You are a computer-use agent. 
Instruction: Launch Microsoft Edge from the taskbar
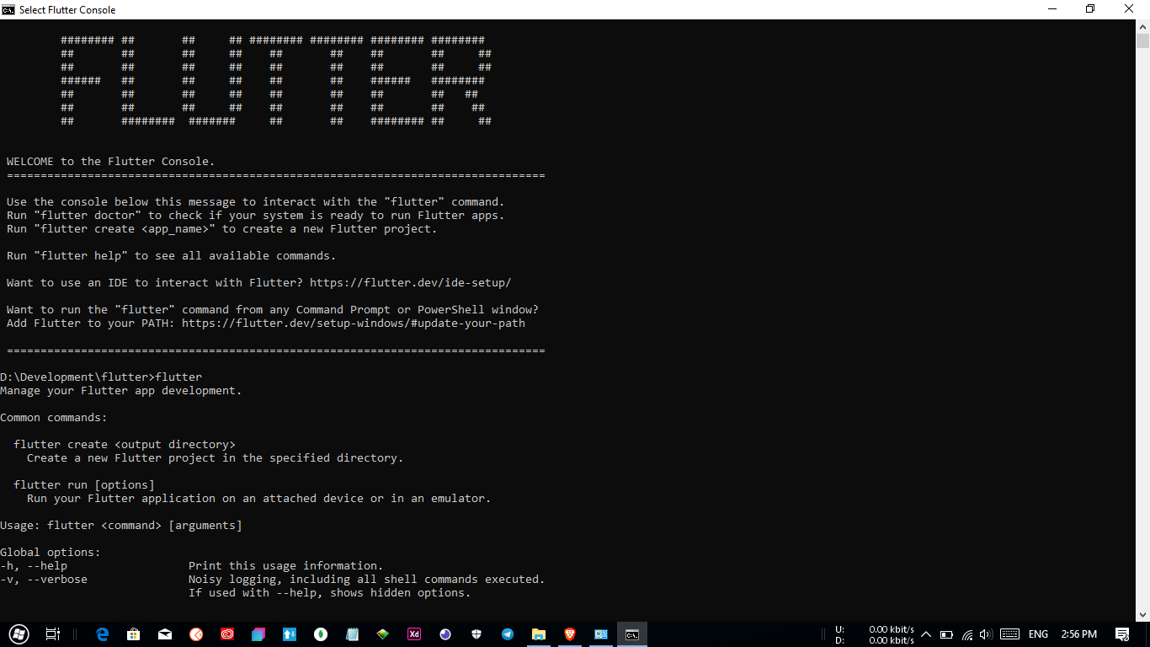point(103,634)
